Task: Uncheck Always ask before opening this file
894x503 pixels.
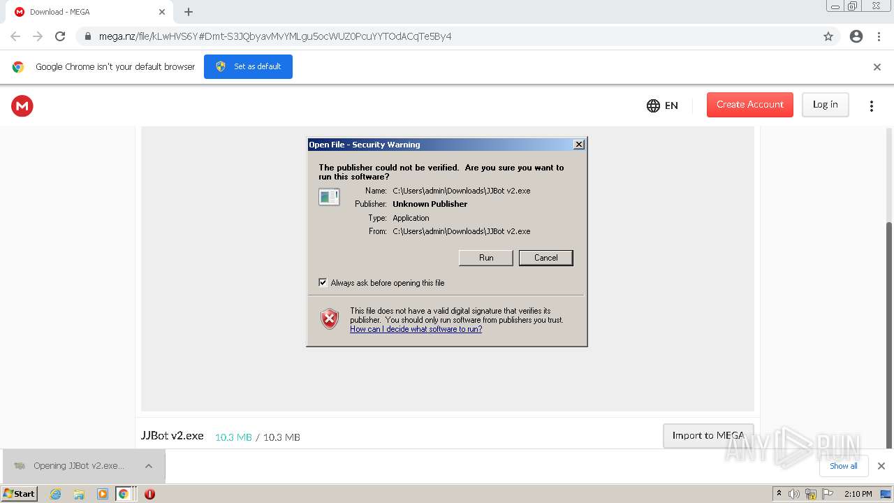Action: coord(323,283)
